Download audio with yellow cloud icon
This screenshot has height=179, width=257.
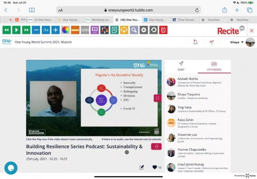(x=124, y=30)
